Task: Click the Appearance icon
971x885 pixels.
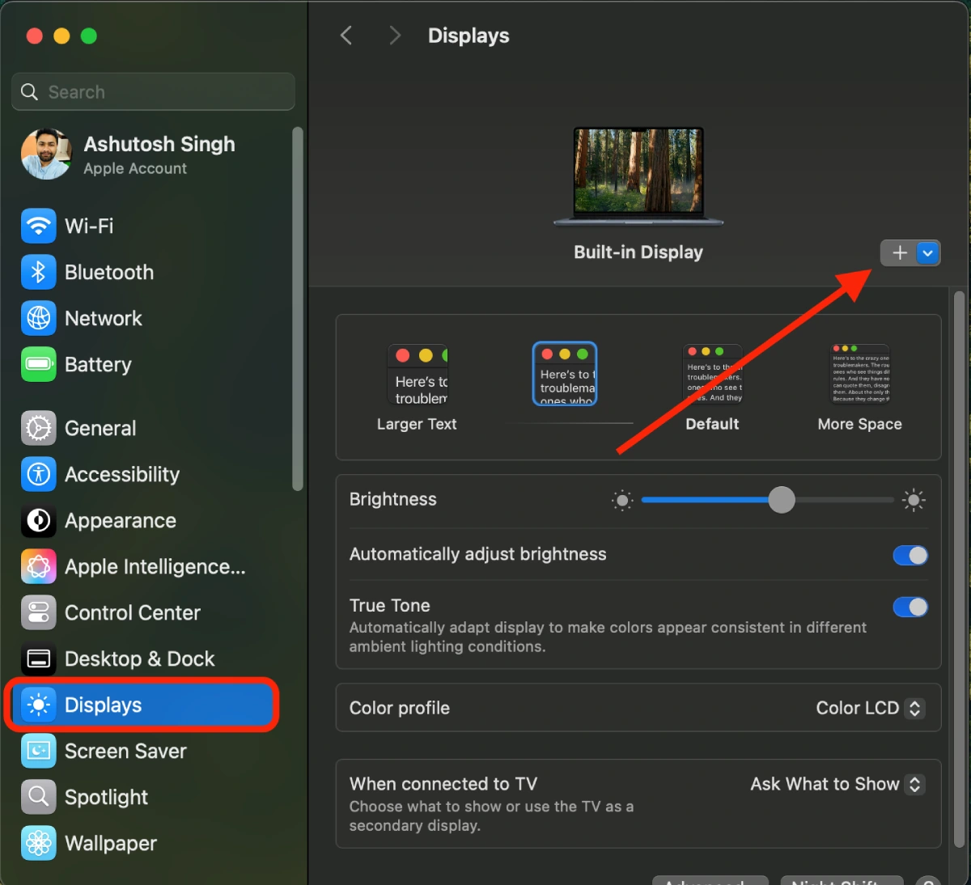Action: click(x=39, y=520)
